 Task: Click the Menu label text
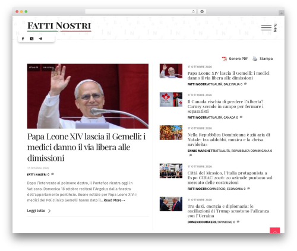(275, 28)
